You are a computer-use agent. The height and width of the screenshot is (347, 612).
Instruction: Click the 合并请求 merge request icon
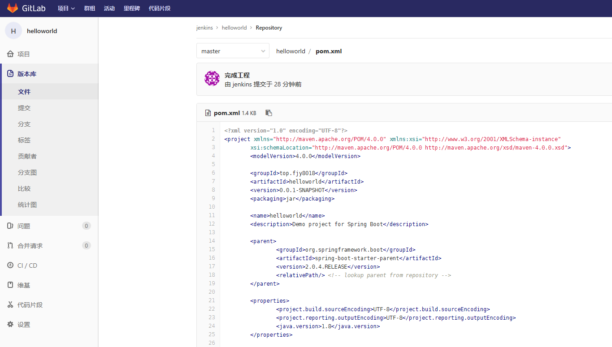[10, 246]
